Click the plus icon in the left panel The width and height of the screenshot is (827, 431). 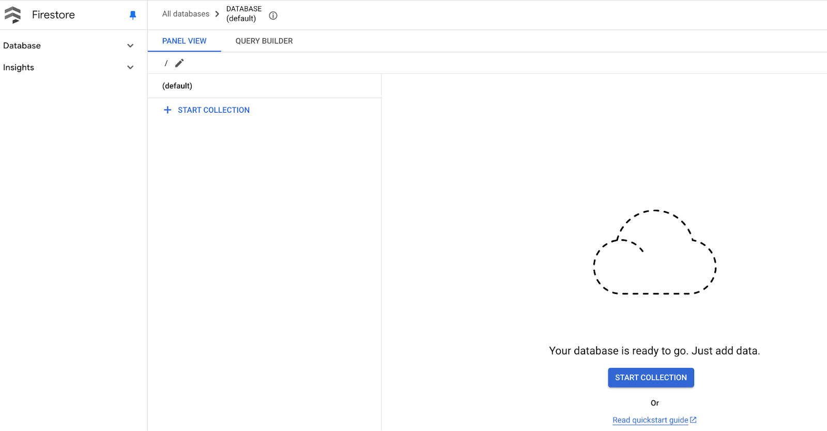tap(167, 110)
